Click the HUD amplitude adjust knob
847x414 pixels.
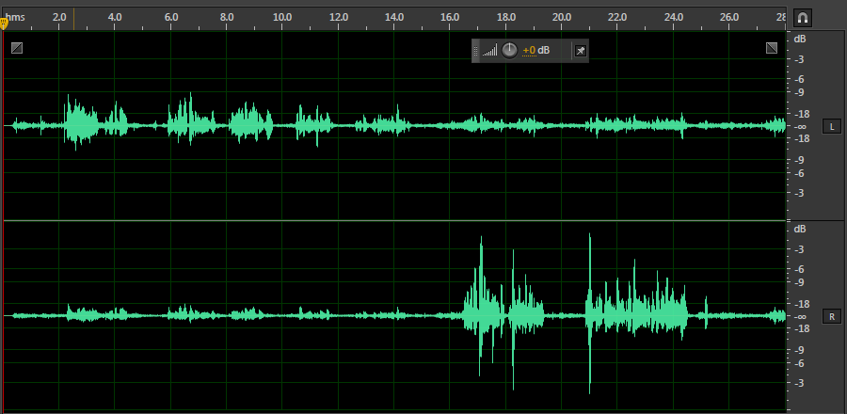[x=509, y=51]
